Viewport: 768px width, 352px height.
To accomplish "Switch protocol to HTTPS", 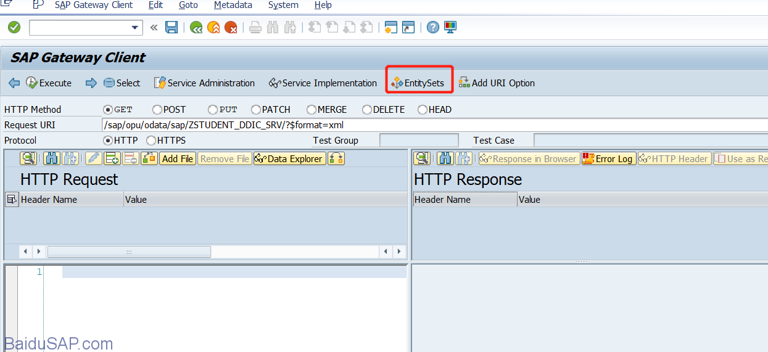I will click(151, 141).
